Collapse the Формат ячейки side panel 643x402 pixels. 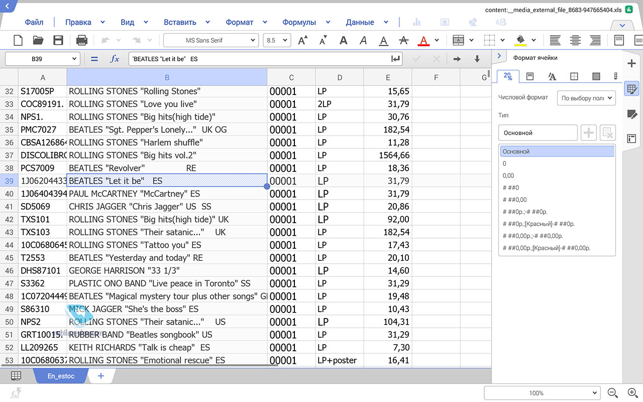coord(499,56)
